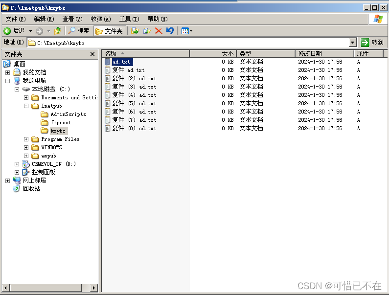Image resolution: width=389 pixels, height=295 pixels.
Task: Click the red Delete X icon
Action: tap(159, 31)
